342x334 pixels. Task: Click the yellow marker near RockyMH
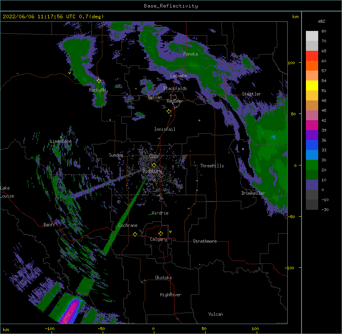click(x=99, y=81)
